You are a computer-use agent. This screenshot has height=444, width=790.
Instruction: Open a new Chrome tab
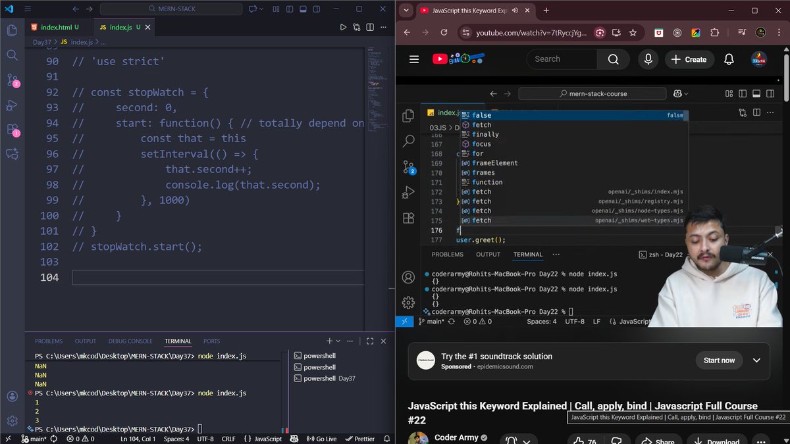click(546, 11)
